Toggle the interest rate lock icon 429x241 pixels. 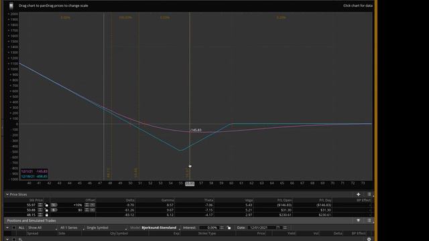[229, 228]
